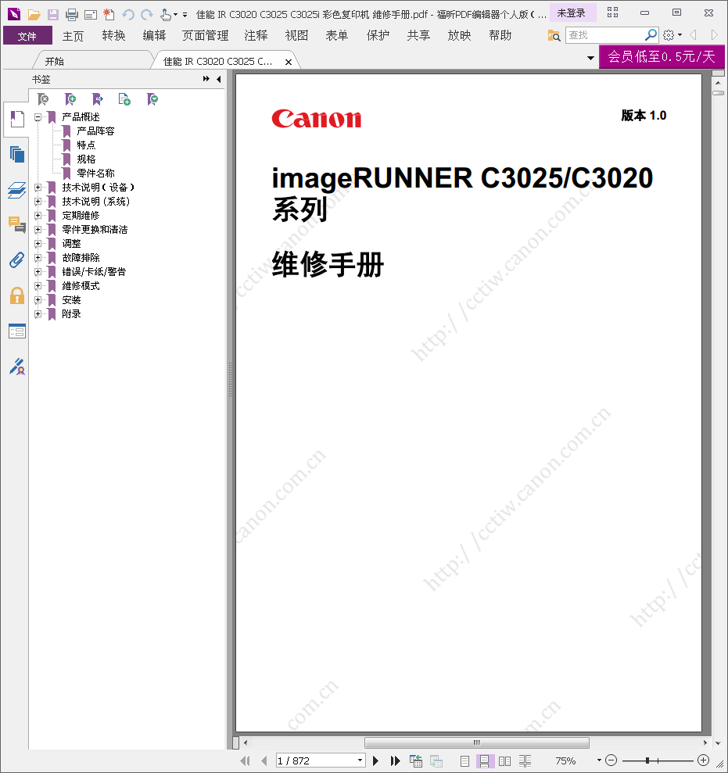The height and width of the screenshot is (773, 728).
Task: Open the 主页 ribbon tab
Action: point(73,36)
